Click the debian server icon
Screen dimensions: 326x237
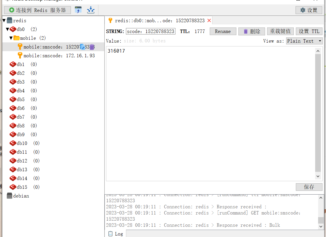click(x=10, y=196)
